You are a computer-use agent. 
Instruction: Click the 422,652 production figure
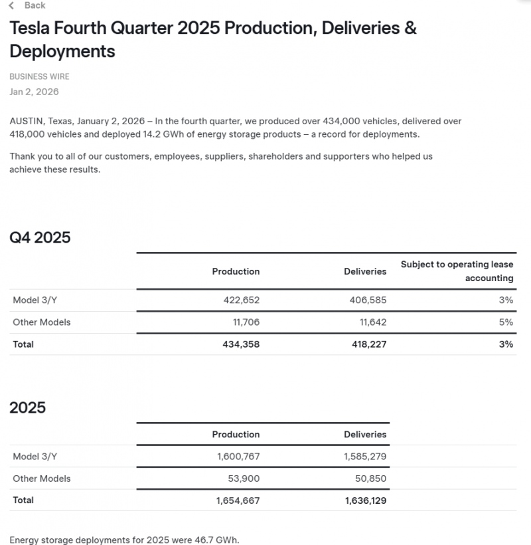(242, 300)
